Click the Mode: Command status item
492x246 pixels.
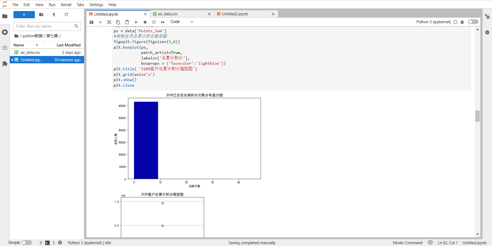pyautogui.click(x=407, y=243)
